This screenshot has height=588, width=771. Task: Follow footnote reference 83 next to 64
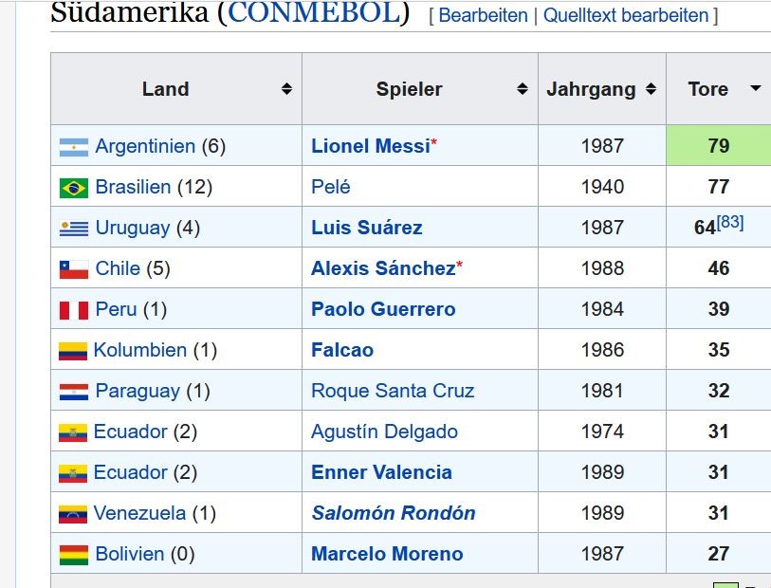(729, 222)
